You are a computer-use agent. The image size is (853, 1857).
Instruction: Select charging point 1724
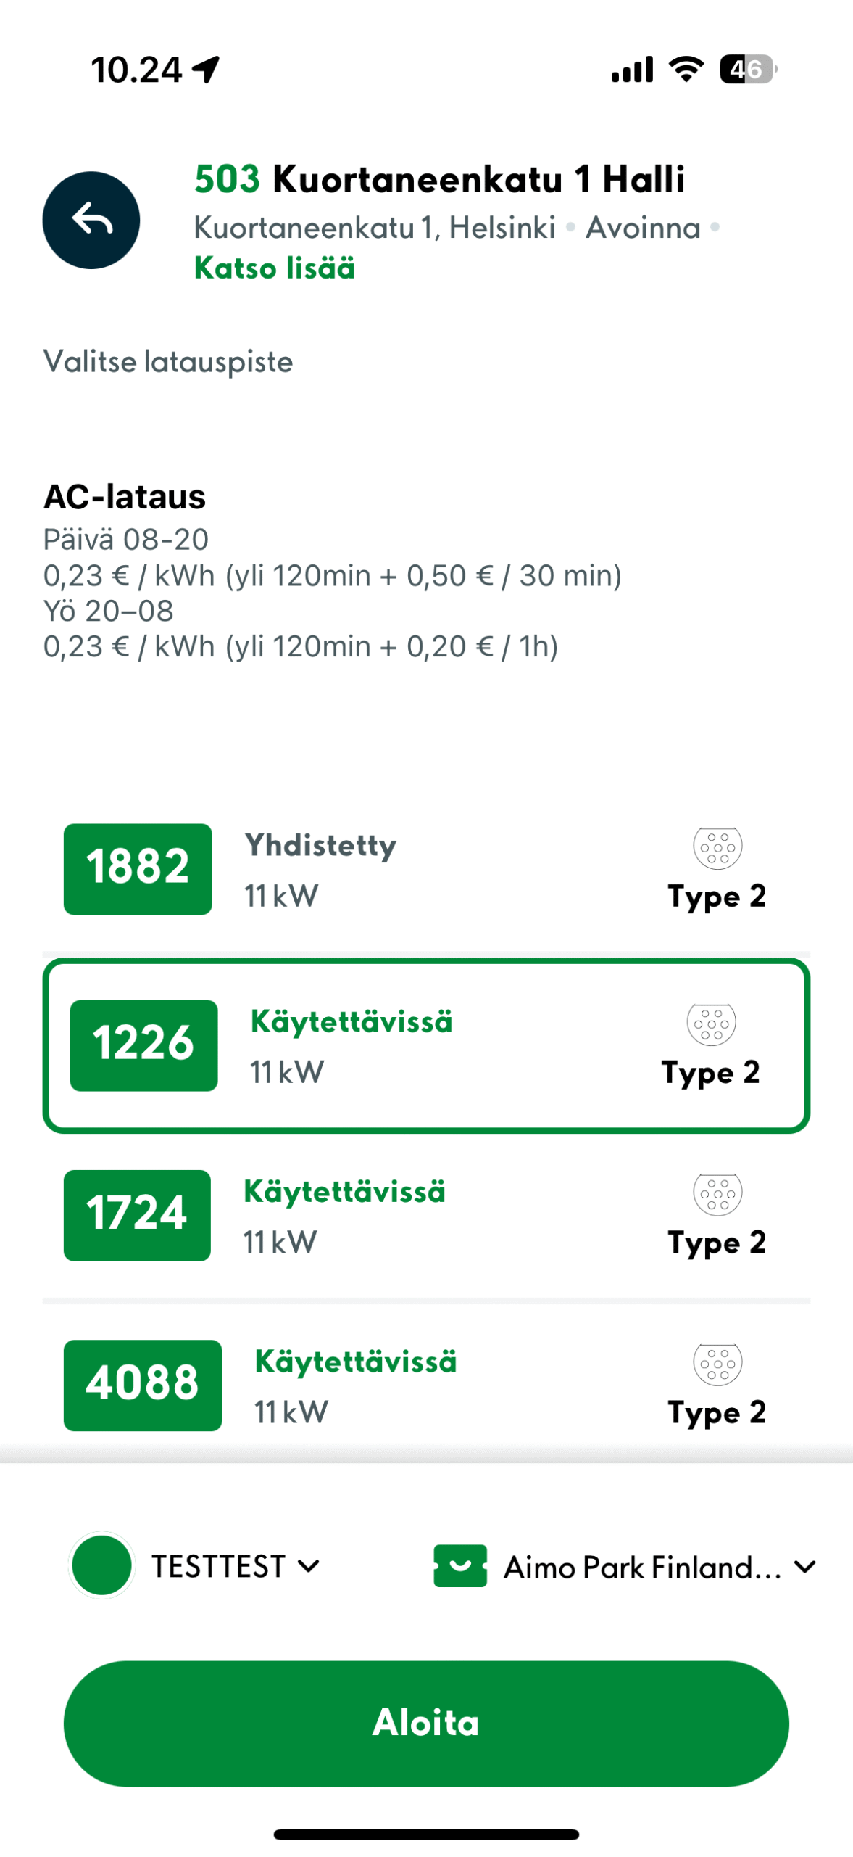[426, 1215]
